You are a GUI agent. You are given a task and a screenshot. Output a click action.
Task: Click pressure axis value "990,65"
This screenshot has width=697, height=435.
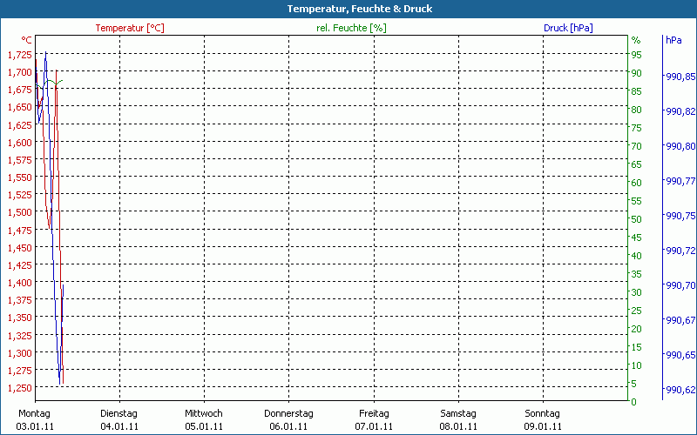click(680, 355)
